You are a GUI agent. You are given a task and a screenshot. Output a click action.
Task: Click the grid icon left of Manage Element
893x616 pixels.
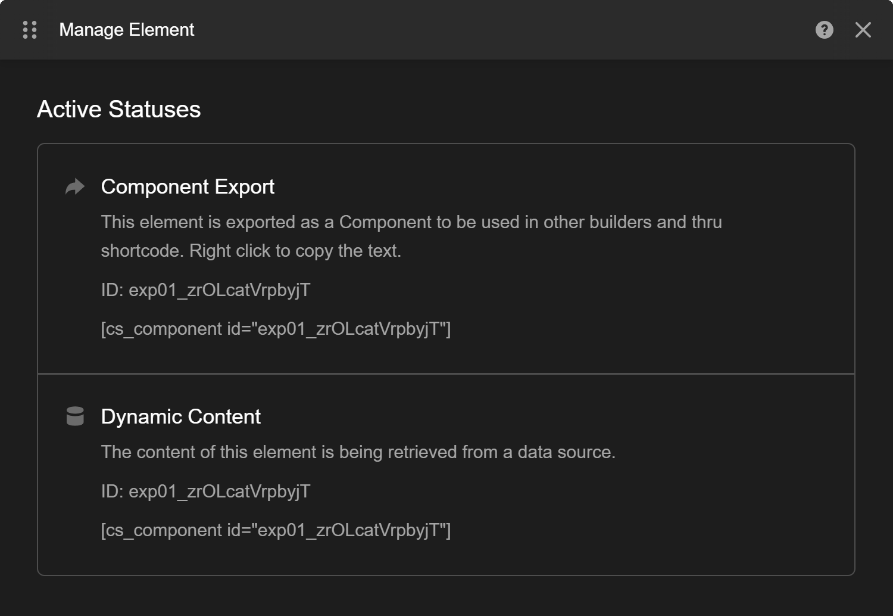[x=29, y=29]
